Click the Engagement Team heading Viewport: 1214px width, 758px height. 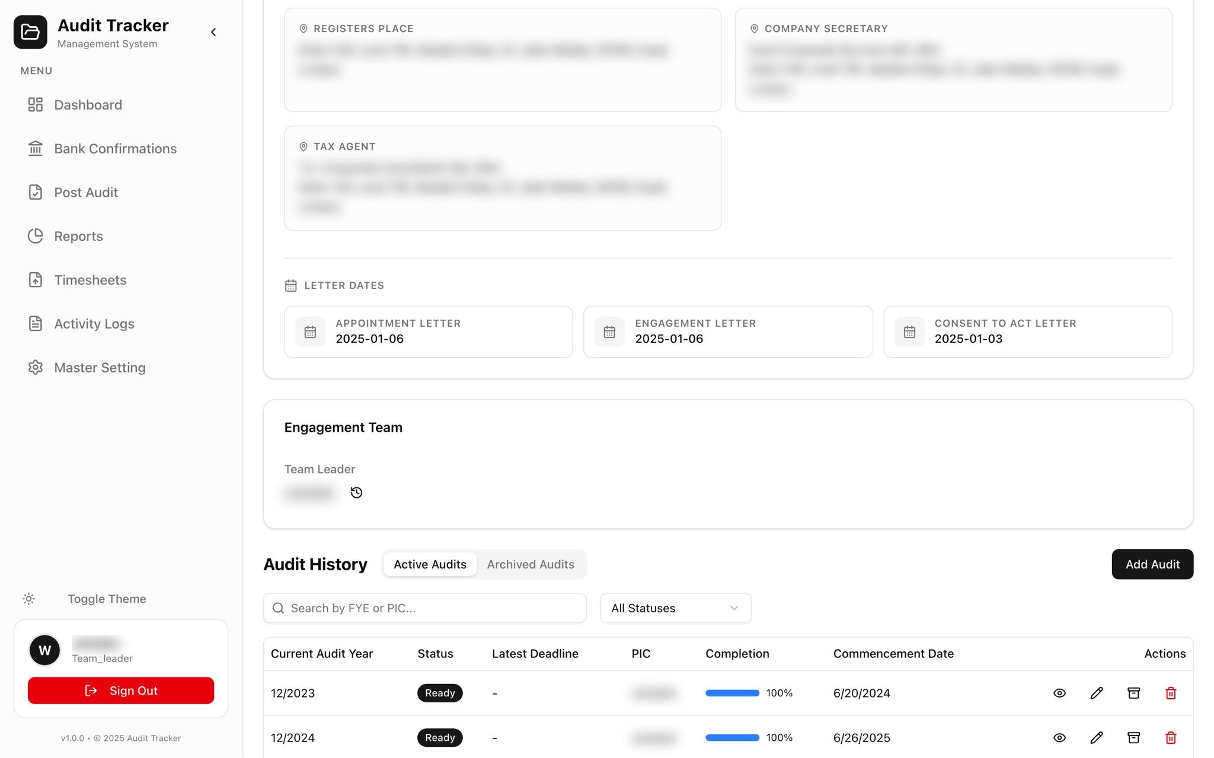pos(343,428)
